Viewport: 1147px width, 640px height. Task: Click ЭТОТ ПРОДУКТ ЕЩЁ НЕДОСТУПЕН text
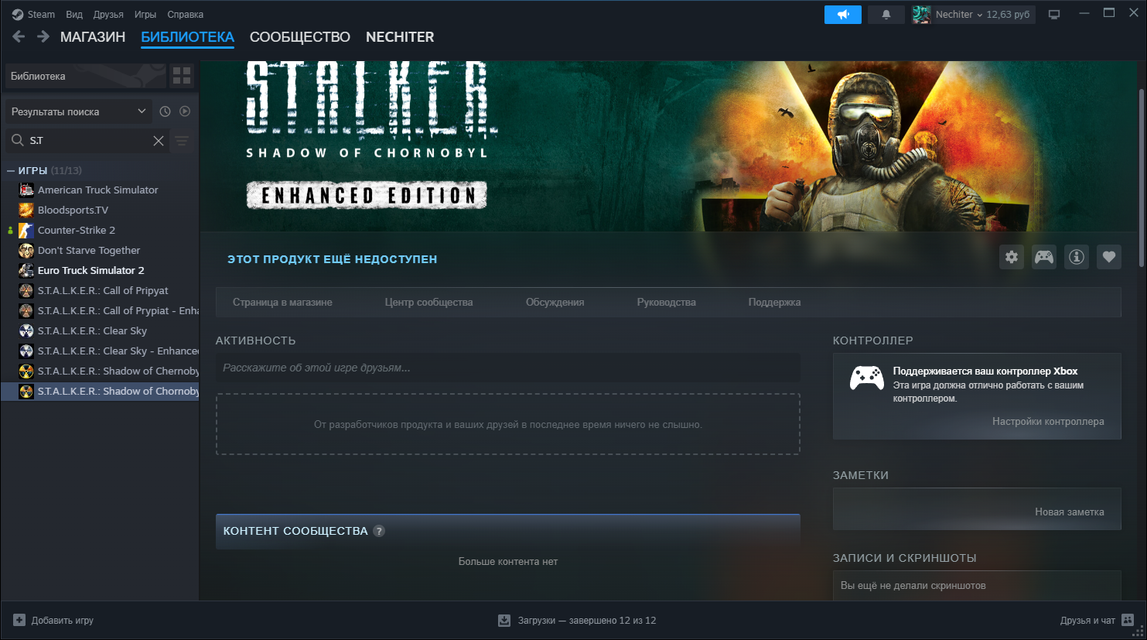click(x=332, y=259)
